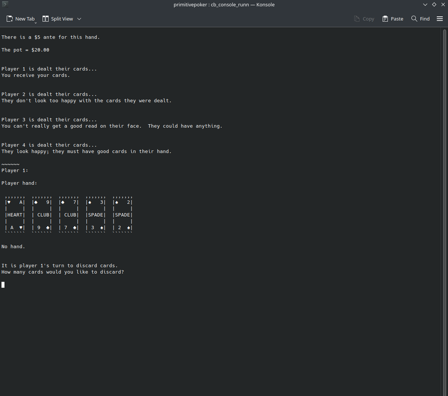Open a new tab with New Tab button
The width and height of the screenshot is (448, 396).
21,19
